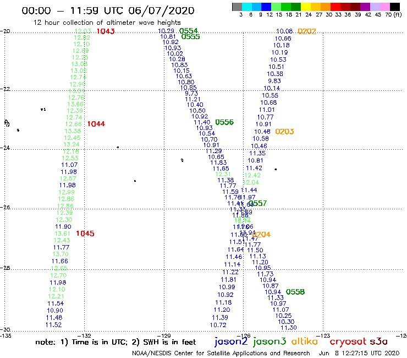The image size is (407, 358).
Task: Click the longitude axis label -132
Action: click(x=84, y=335)
